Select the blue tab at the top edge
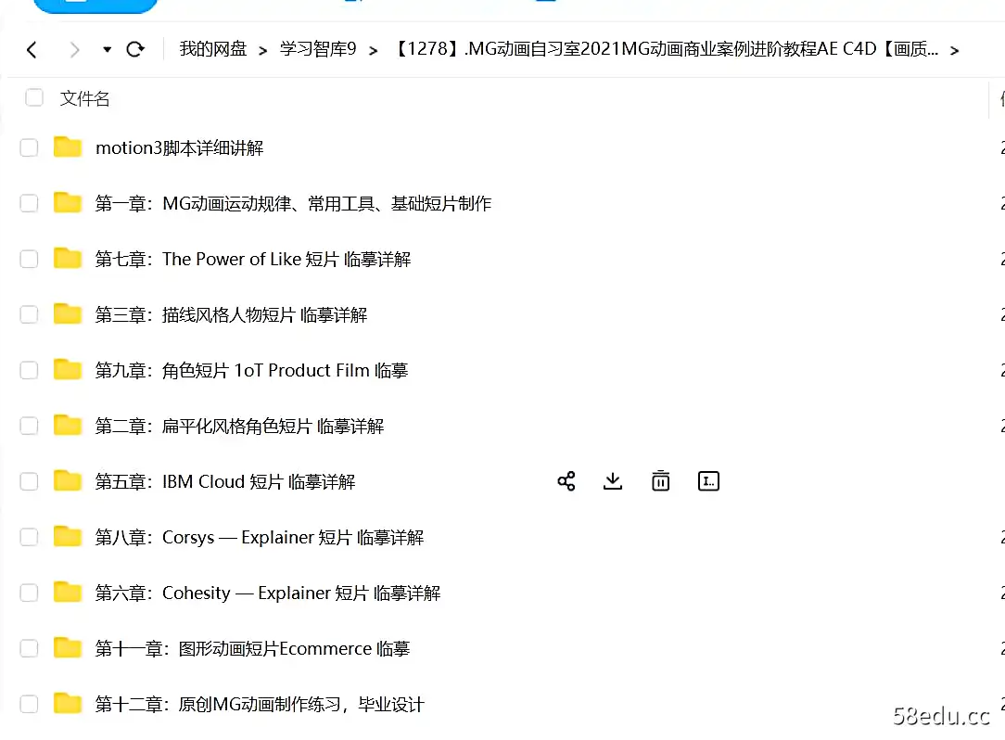 tap(95, 7)
